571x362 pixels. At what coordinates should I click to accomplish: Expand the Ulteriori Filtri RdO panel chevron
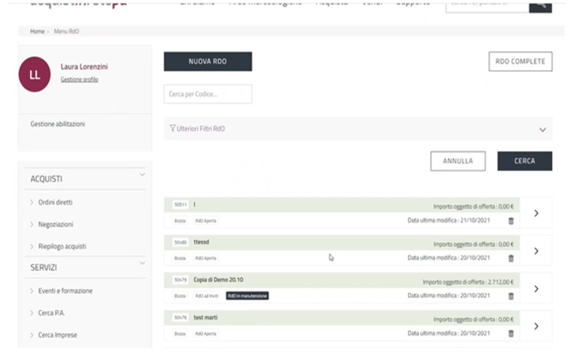pos(543,129)
